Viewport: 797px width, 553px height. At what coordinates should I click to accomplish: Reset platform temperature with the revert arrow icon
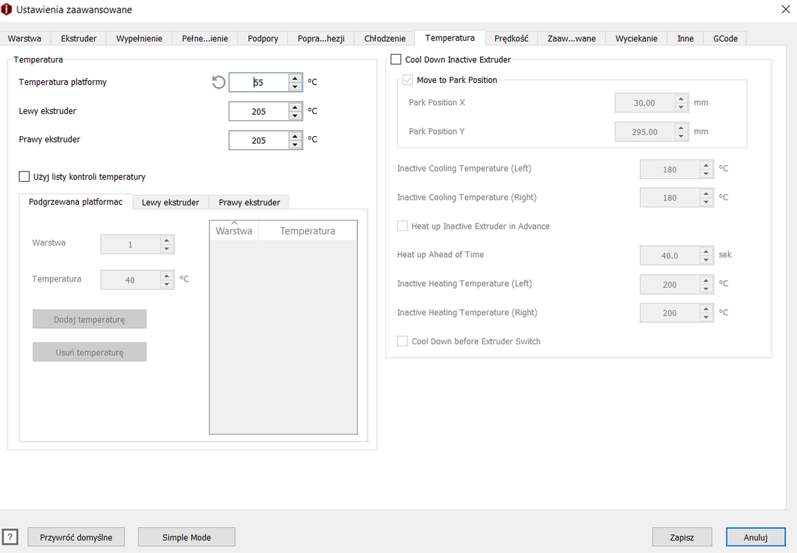tap(218, 82)
